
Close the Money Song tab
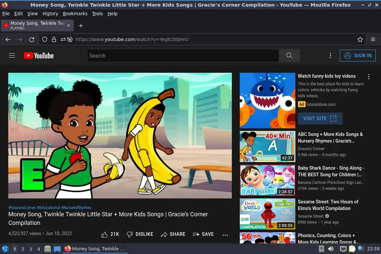(68, 25)
